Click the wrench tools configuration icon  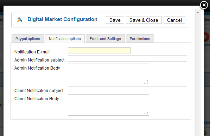pyautogui.click(x=20, y=20)
